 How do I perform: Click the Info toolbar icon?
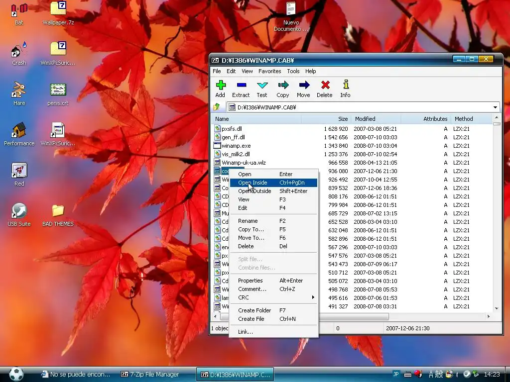346,89
